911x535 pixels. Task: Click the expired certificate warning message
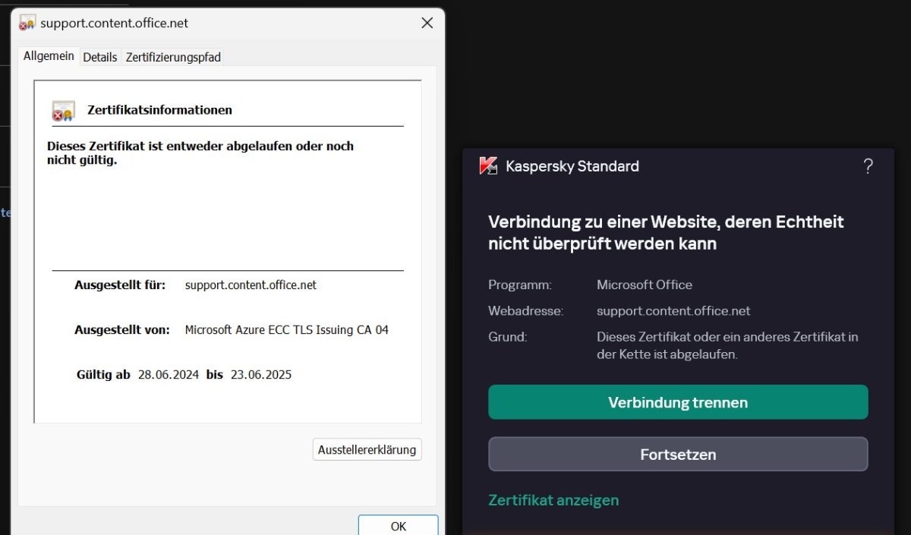(200, 153)
